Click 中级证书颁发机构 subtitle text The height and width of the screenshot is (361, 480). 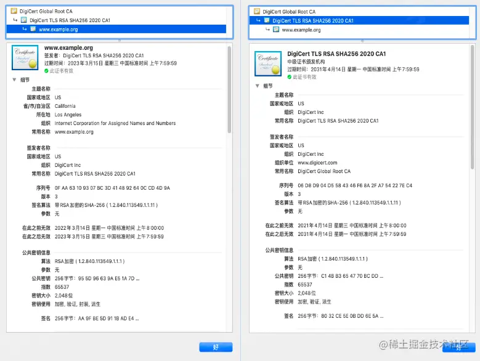[306, 62]
